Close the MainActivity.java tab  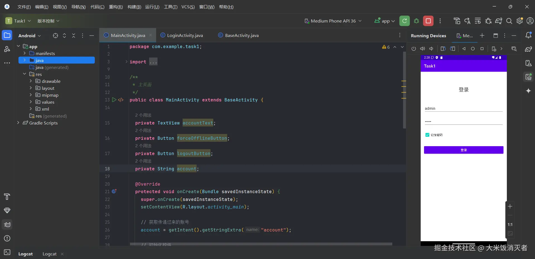(x=151, y=35)
